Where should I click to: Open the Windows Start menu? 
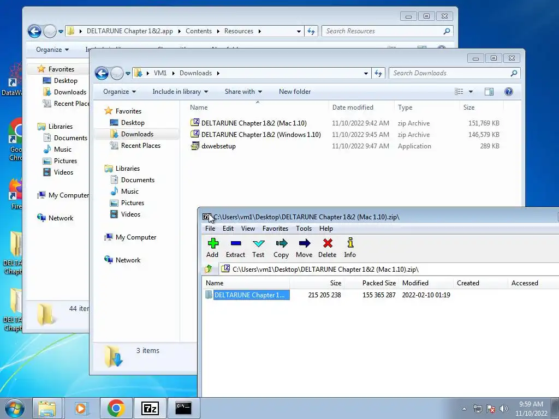click(x=14, y=408)
